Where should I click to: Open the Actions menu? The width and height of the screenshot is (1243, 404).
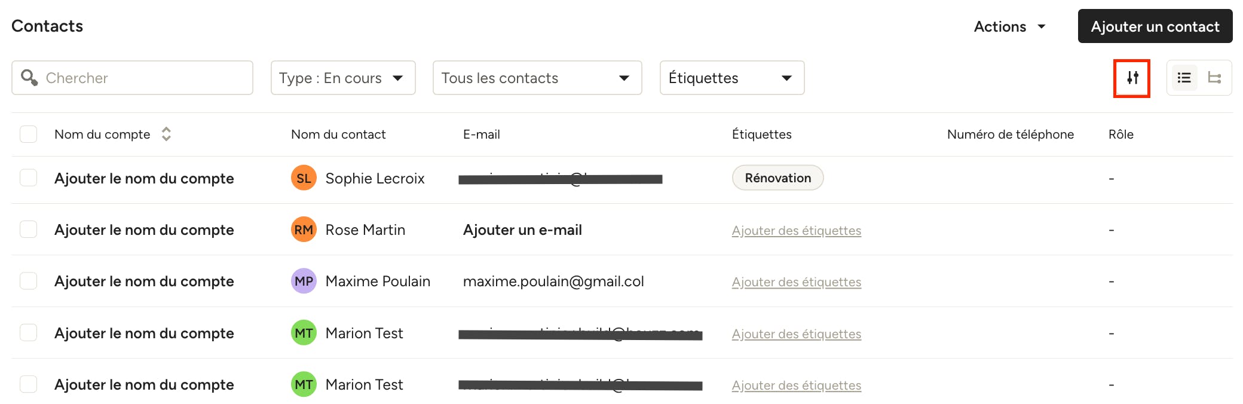tap(1010, 26)
